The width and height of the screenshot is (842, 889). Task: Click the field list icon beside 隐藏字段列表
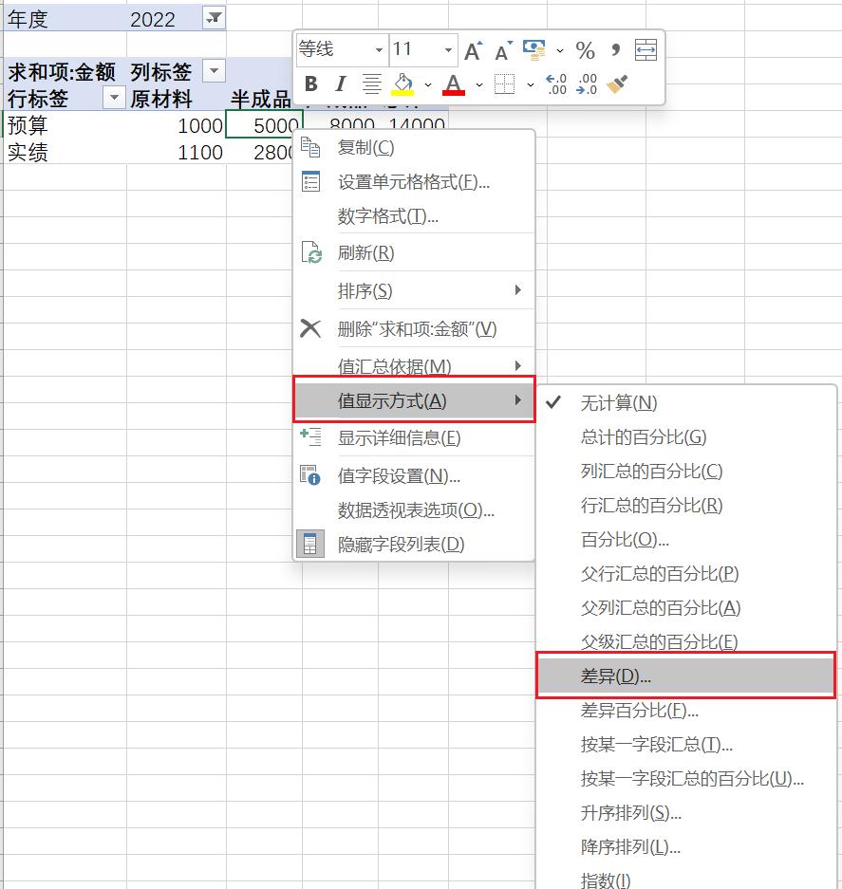310,544
